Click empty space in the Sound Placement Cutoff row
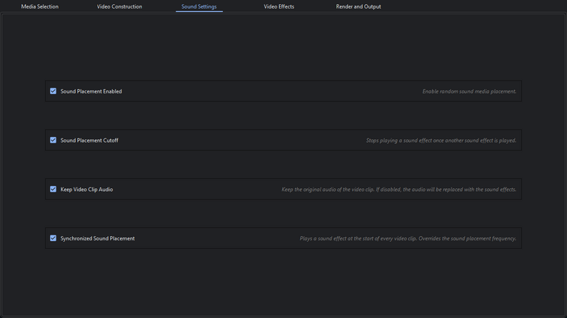 pyautogui.click(x=243, y=140)
